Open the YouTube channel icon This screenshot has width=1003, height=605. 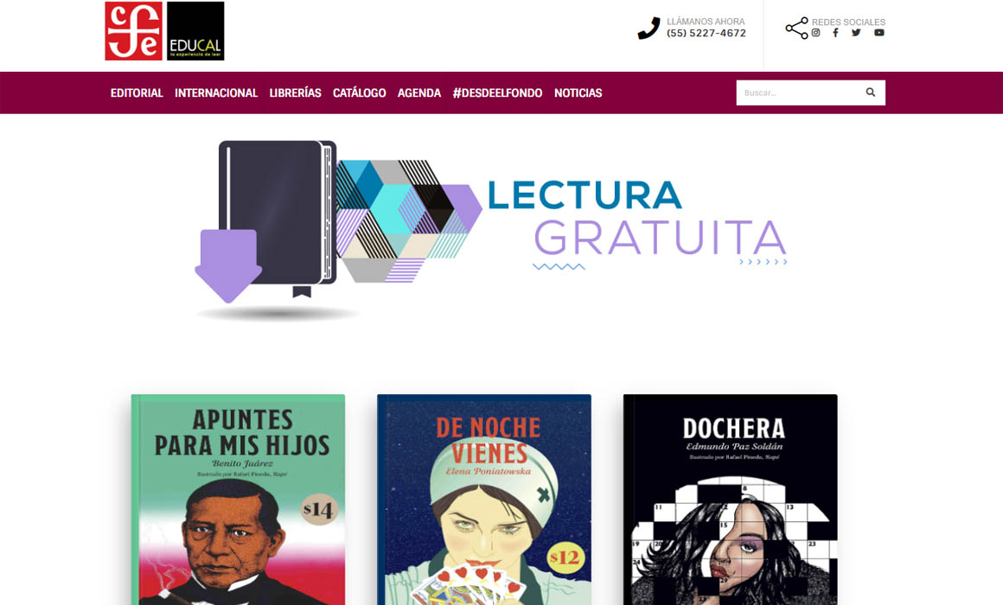(879, 33)
